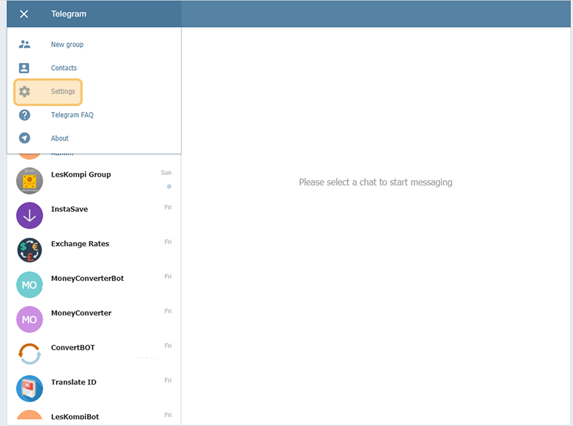Click the teal MO avatar of MoneyConverterBot

point(29,285)
